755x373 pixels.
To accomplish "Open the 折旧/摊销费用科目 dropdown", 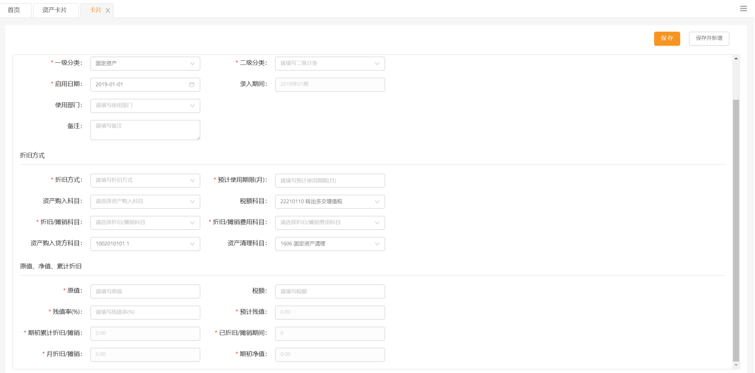I will [x=330, y=223].
